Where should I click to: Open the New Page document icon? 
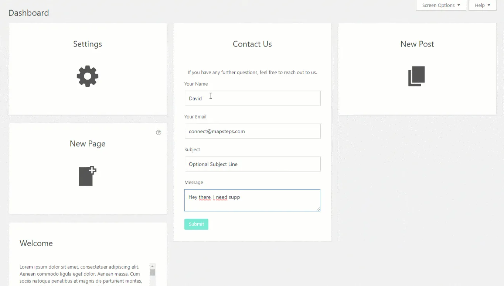[x=88, y=176]
